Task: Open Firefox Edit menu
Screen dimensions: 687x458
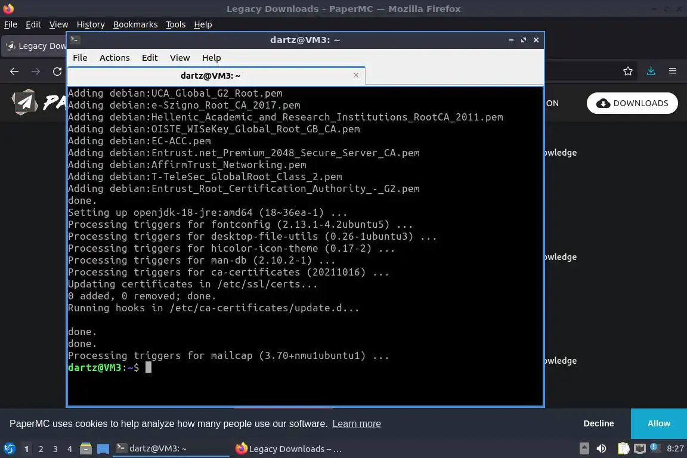Action: pos(33,24)
